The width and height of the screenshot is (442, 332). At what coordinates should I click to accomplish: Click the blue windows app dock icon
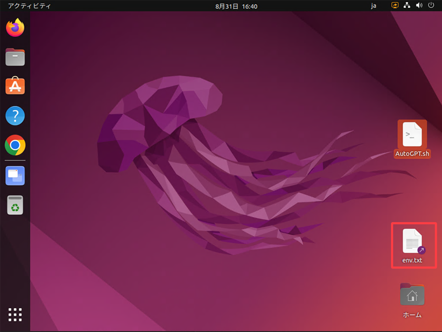(15, 175)
